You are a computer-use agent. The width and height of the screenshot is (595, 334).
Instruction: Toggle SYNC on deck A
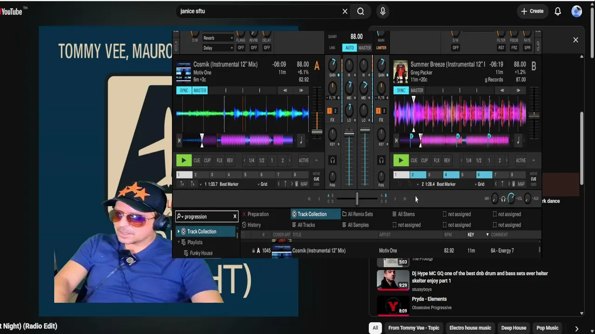click(184, 90)
